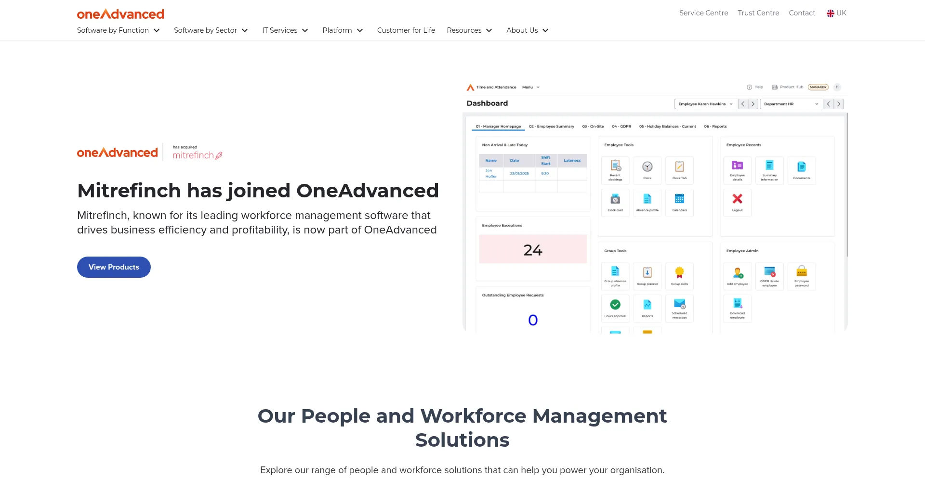Click the date 23/01/2025
This screenshot has width=925, height=478.
click(519, 174)
